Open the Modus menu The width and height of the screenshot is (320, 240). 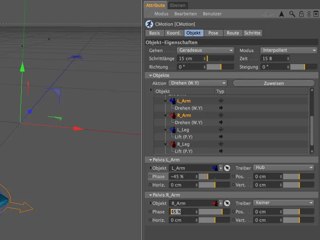[x=162, y=14]
